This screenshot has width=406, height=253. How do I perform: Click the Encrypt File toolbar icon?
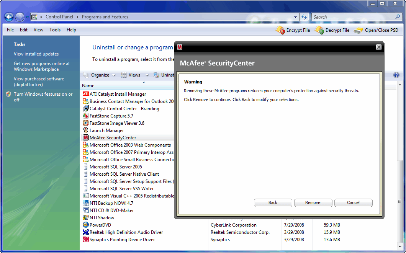pos(280,30)
